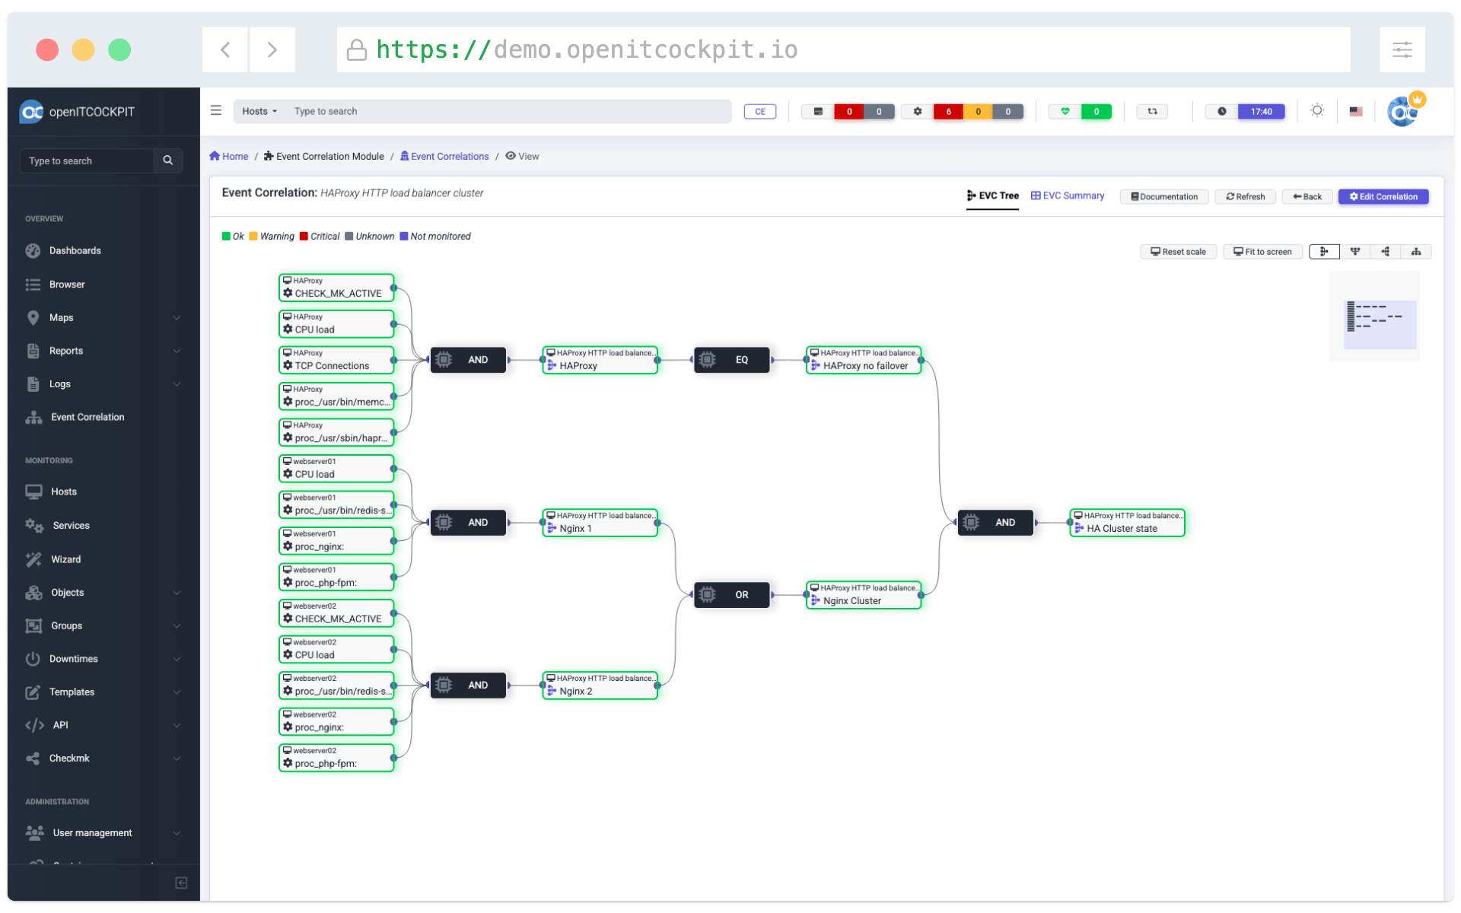Expand the Templates sidebar menu
Viewport: 1461px width, 913px height.
click(x=103, y=692)
